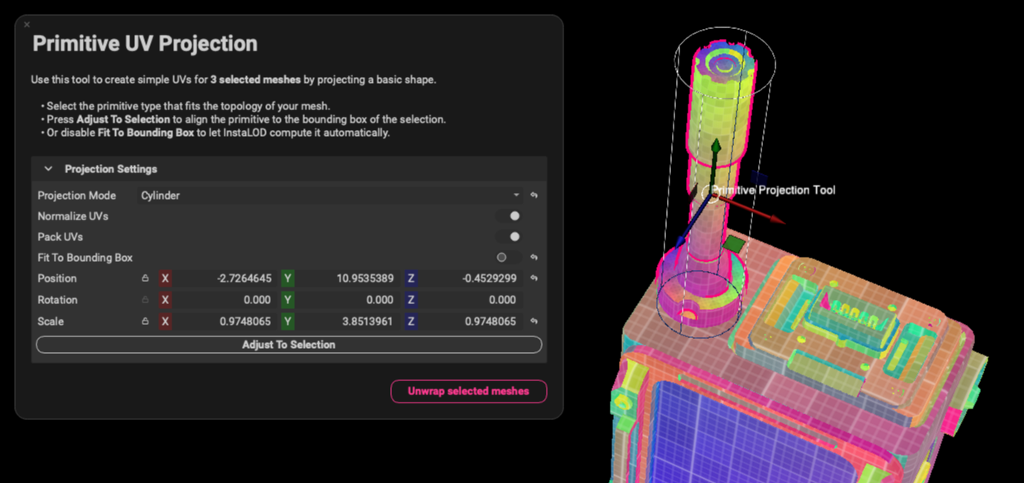
Task: Reset Position values with the revert arrow icon
Action: point(534,278)
